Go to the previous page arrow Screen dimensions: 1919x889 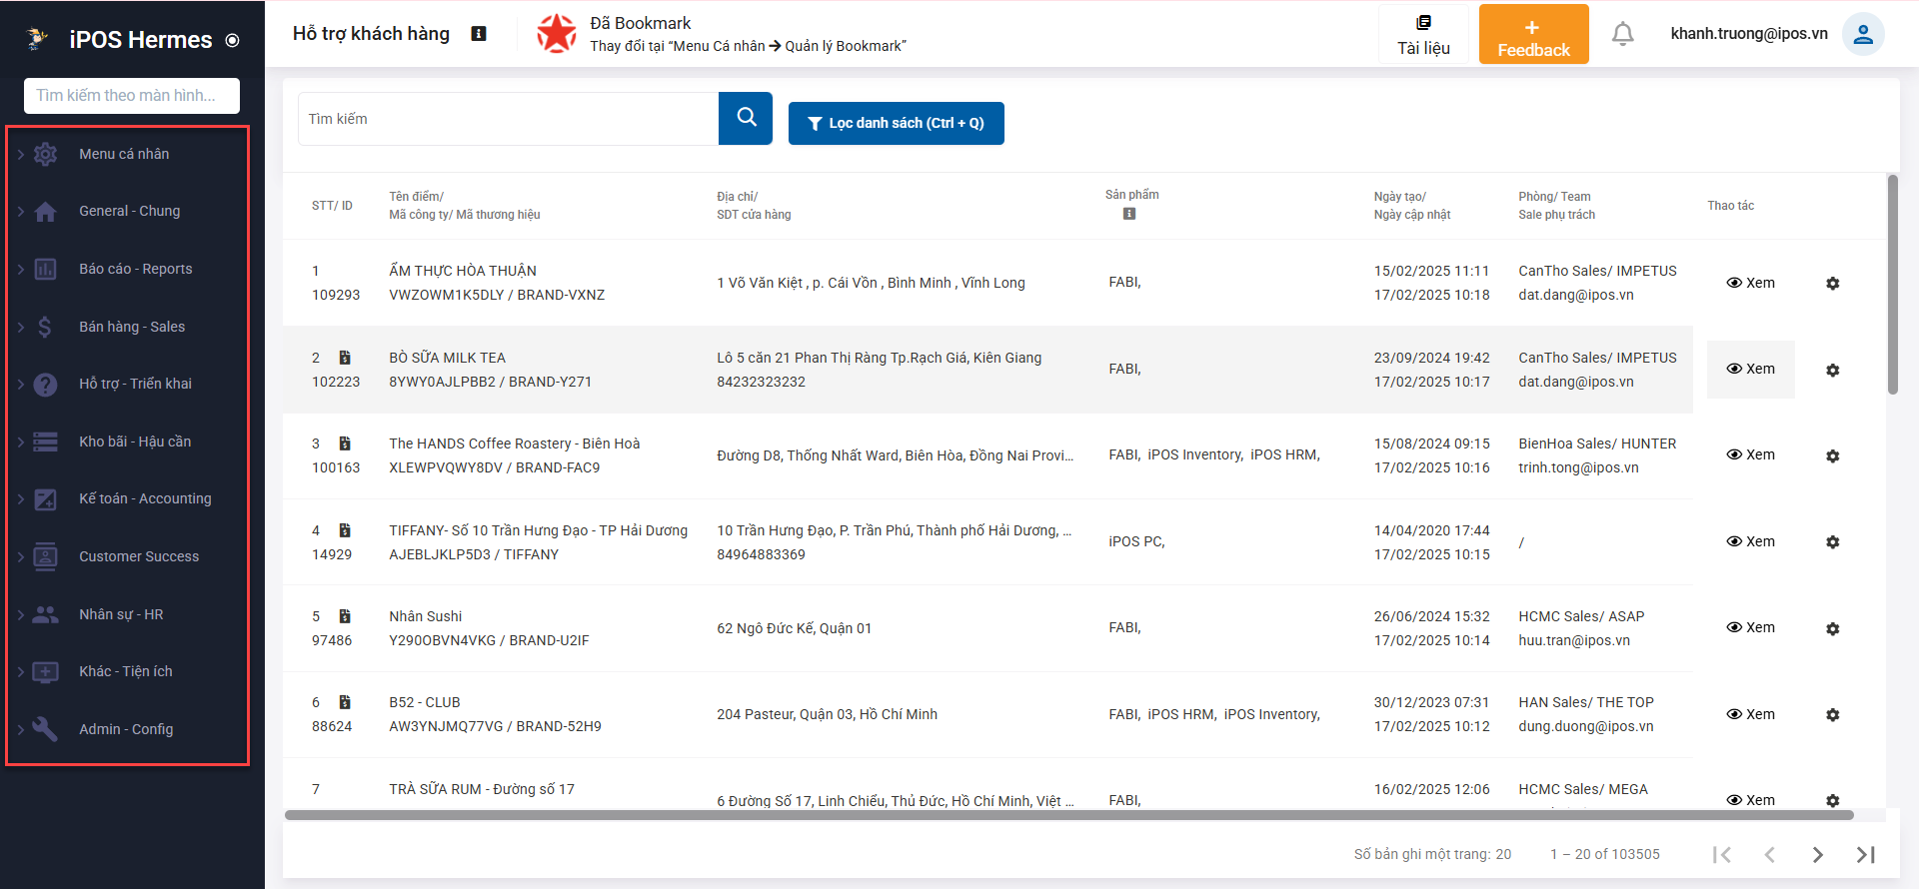1770,855
